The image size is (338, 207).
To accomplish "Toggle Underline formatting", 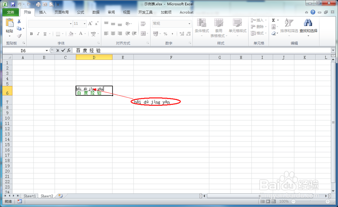I will [45, 34].
